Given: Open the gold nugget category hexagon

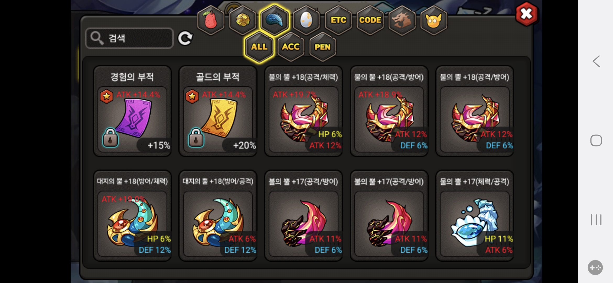Looking at the screenshot, I should [x=243, y=20].
